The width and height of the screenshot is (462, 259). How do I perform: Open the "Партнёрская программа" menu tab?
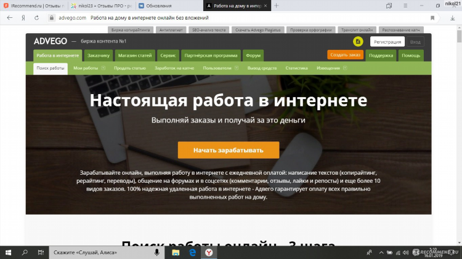click(211, 55)
